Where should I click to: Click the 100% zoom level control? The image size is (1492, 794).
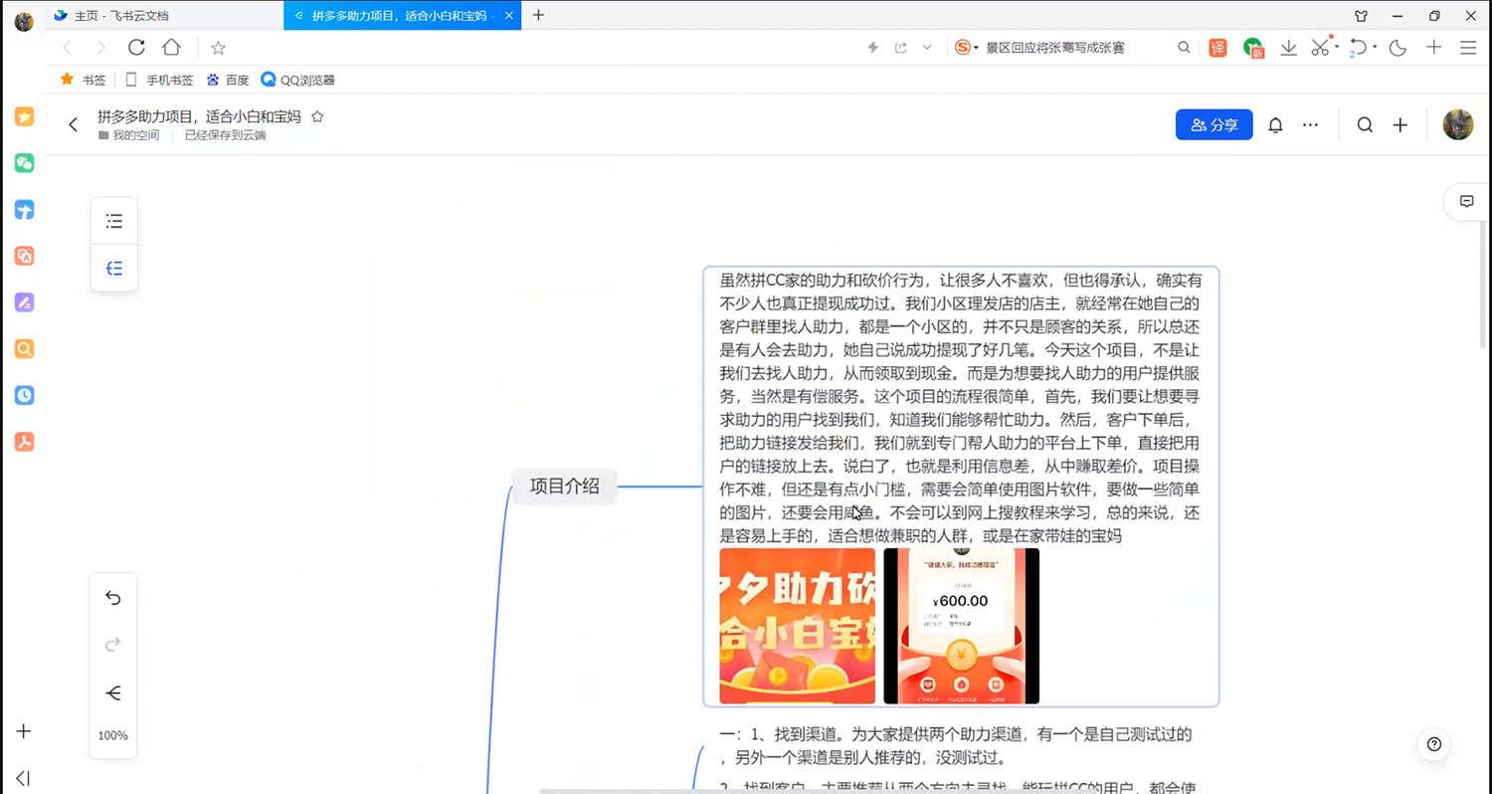click(112, 734)
